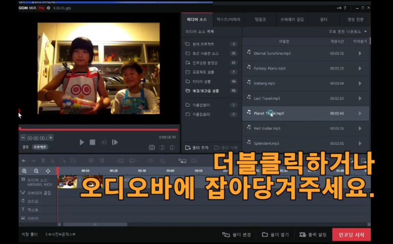Step to the next frame
The image size is (393, 244).
[115, 142]
